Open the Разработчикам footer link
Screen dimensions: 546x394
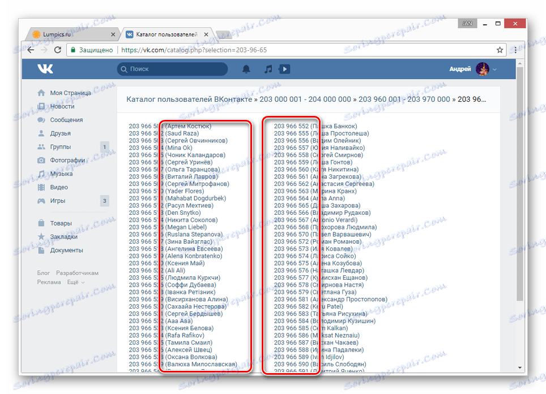[x=77, y=273]
